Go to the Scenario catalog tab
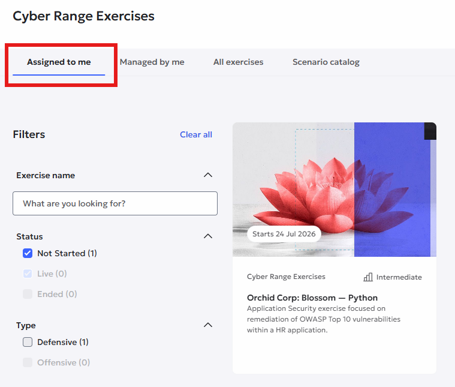The width and height of the screenshot is (455, 387). [326, 62]
